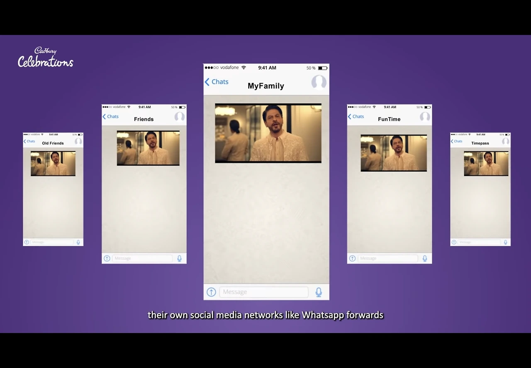Viewport: 531px width, 368px height.
Task: Select the FunTime chat title
Action: (389, 119)
